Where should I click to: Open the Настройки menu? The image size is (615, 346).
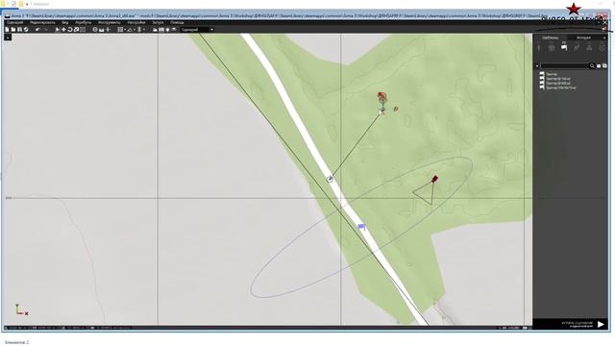point(136,22)
